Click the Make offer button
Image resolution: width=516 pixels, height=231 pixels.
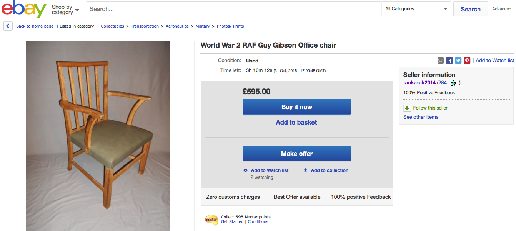pyautogui.click(x=296, y=154)
